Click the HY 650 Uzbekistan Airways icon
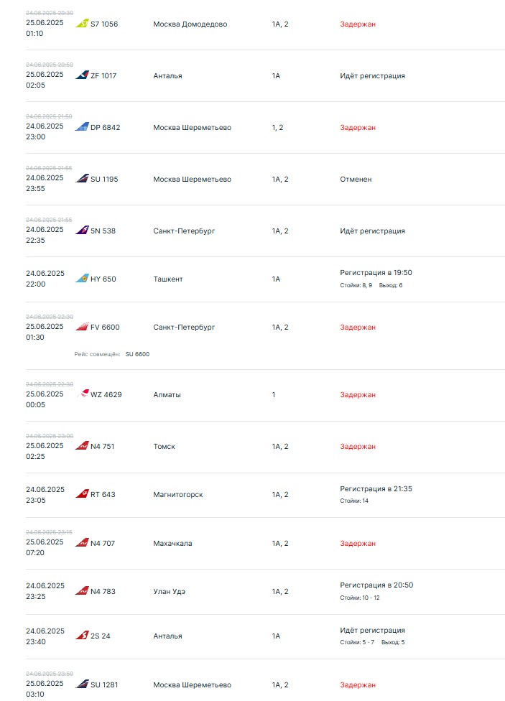This screenshot has width=505, height=701. [82, 279]
